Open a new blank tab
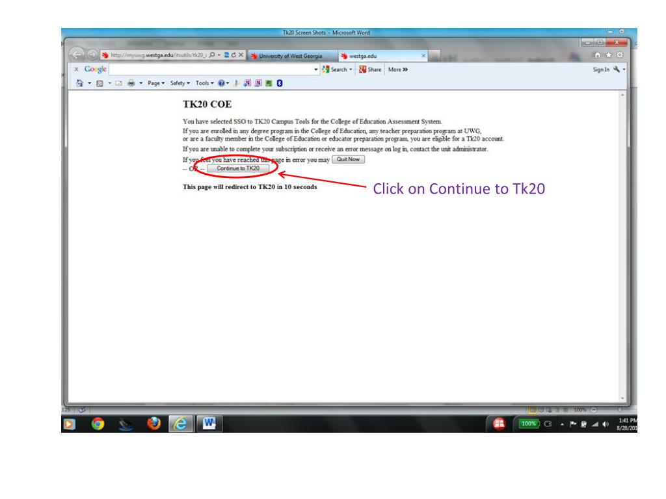The width and height of the screenshot is (666, 499). click(x=434, y=56)
